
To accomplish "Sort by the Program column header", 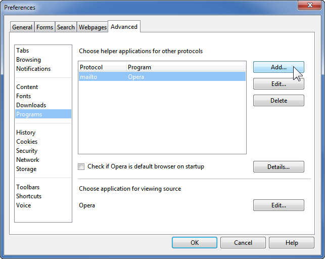I will point(186,67).
